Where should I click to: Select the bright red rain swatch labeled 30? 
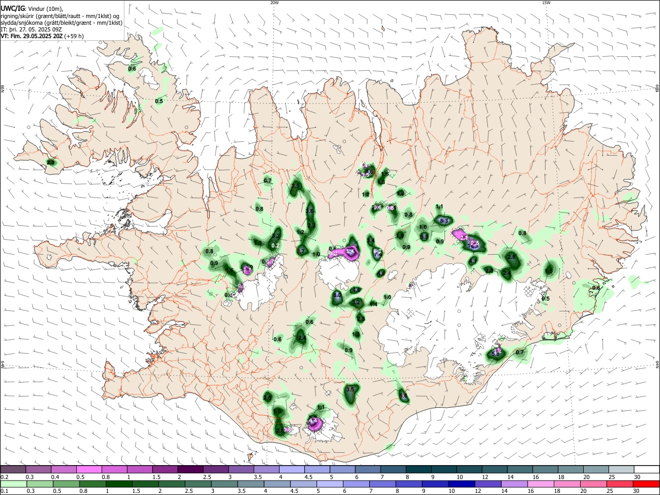click(647, 484)
